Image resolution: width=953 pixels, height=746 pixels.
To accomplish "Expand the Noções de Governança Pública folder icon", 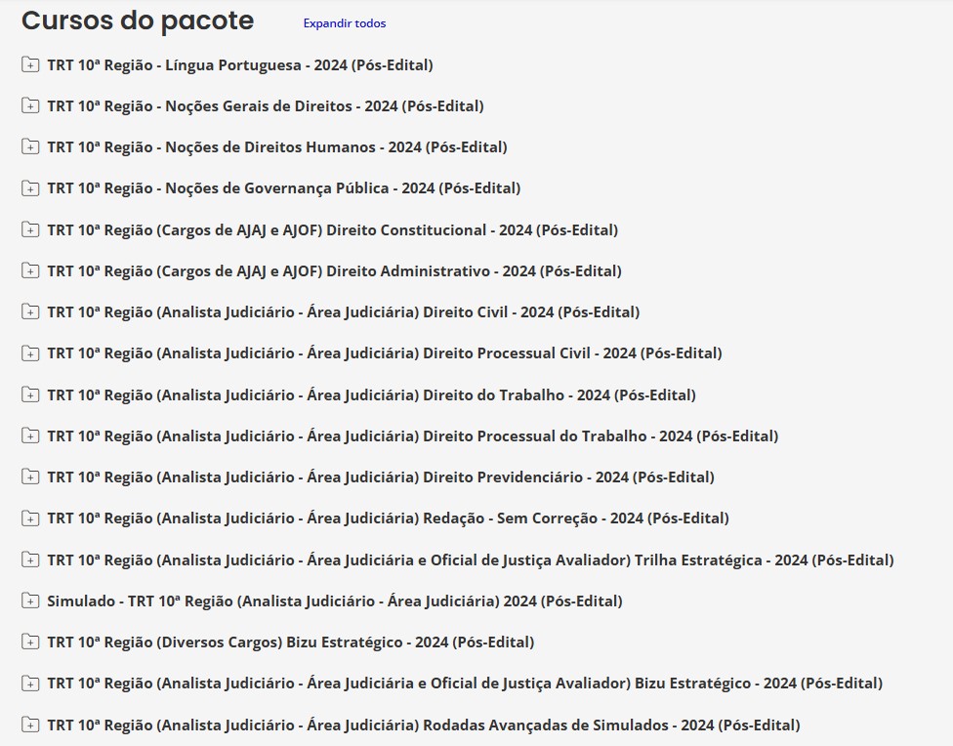I will tap(29, 187).
